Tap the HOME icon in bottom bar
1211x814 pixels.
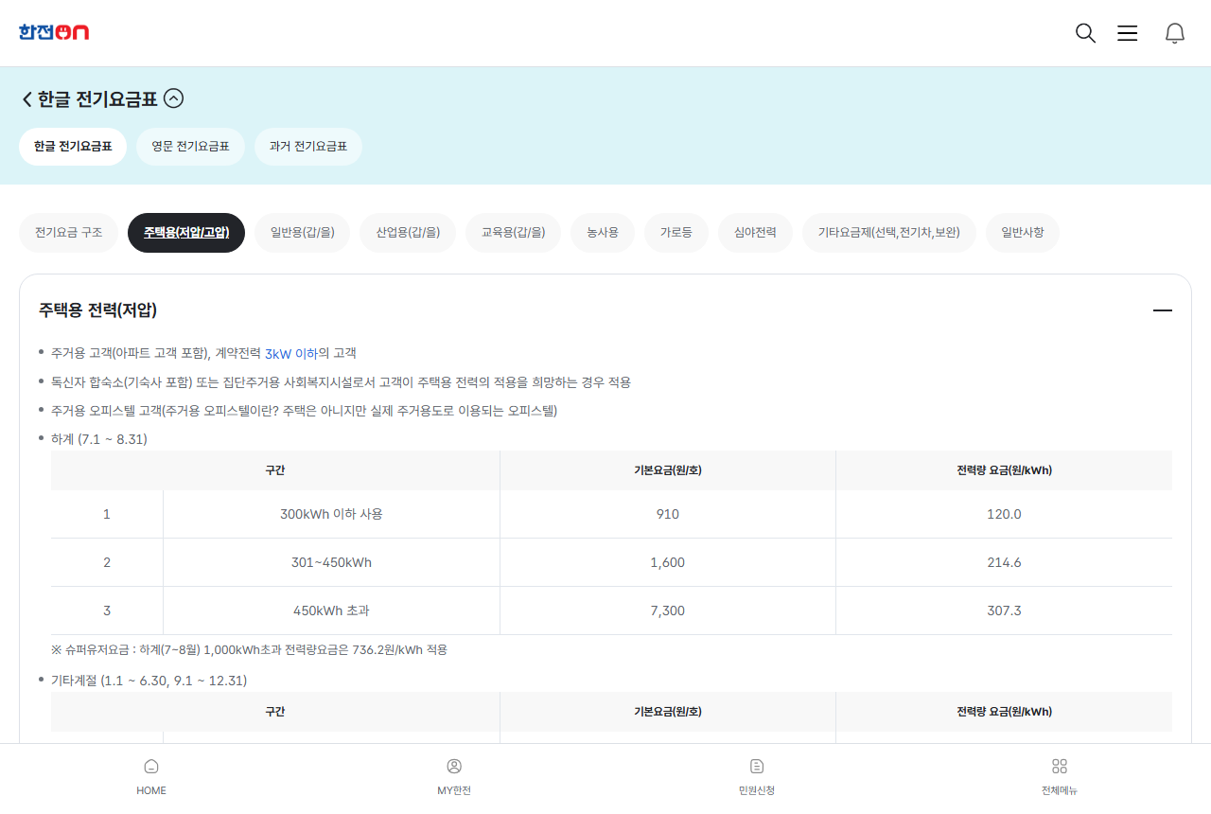[x=151, y=766]
